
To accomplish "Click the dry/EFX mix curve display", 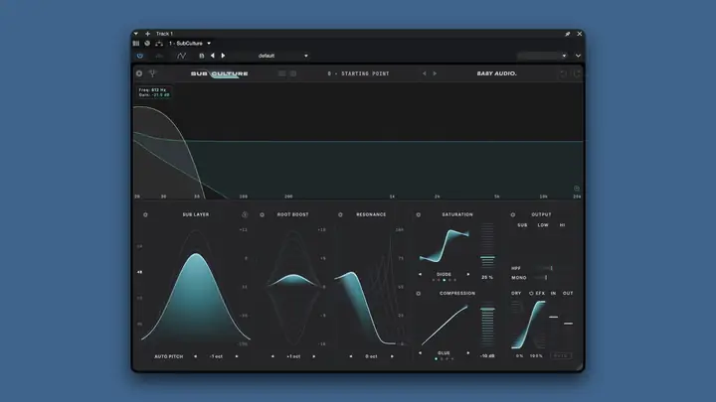I will (528, 325).
